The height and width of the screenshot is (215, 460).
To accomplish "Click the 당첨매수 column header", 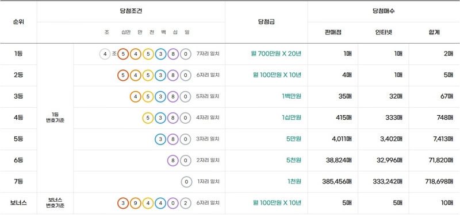I will click(384, 11).
